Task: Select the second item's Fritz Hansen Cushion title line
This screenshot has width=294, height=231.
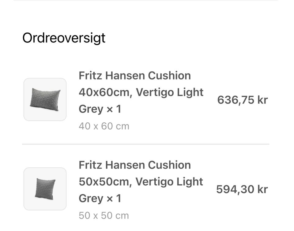Action: [x=135, y=165]
